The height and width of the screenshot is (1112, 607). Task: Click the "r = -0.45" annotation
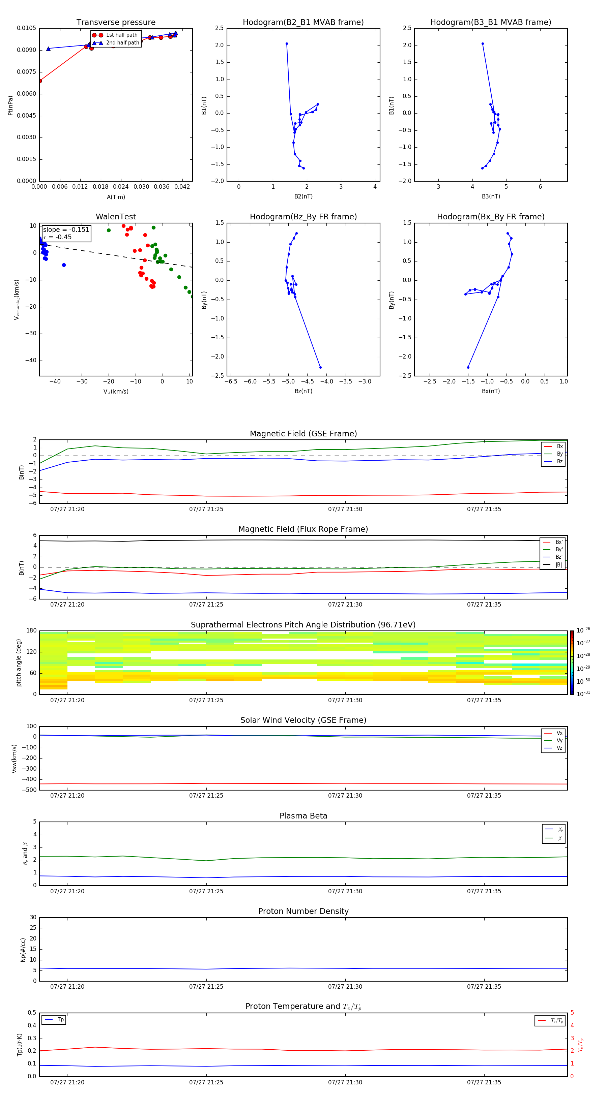coord(57,237)
